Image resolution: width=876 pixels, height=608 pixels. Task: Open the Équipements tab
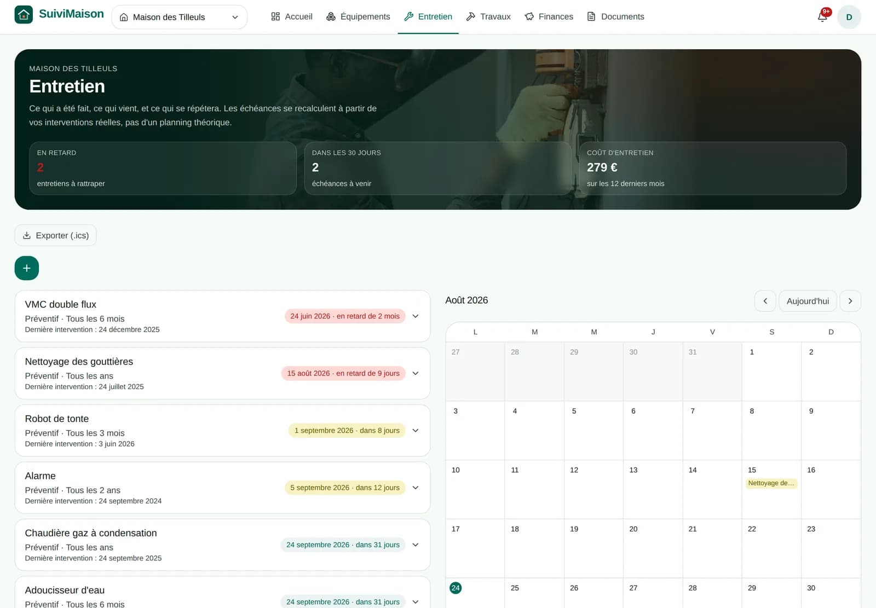point(358,16)
